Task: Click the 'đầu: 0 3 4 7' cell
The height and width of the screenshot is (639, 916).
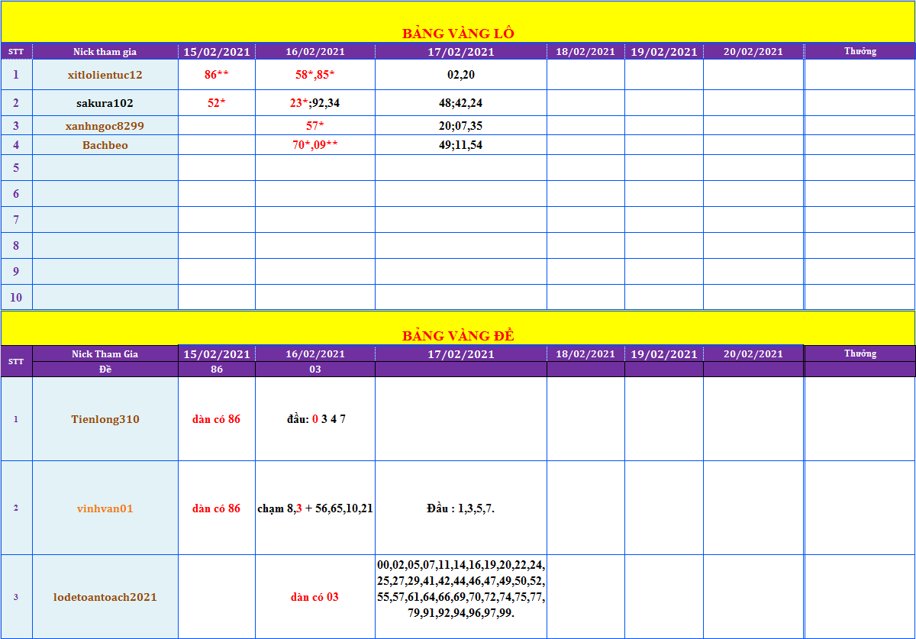Action: [x=315, y=419]
